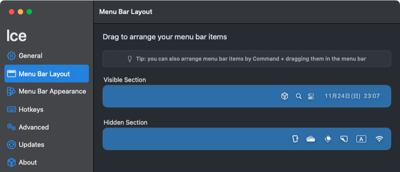Select the Control Center switches icon
Screen dimensions: 400x172
pyautogui.click(x=311, y=96)
